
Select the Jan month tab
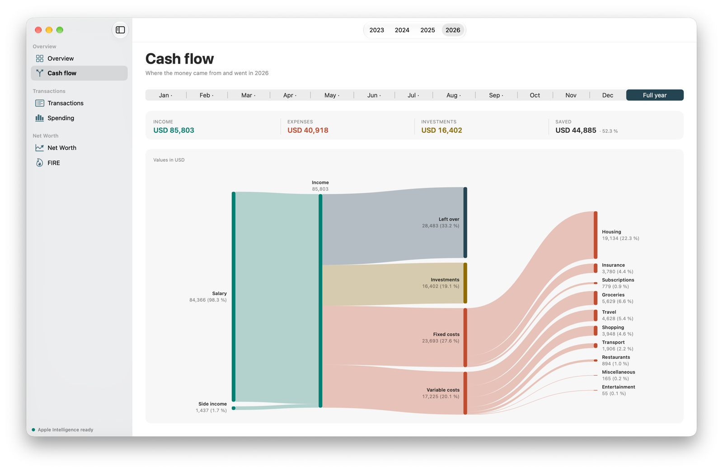click(165, 95)
